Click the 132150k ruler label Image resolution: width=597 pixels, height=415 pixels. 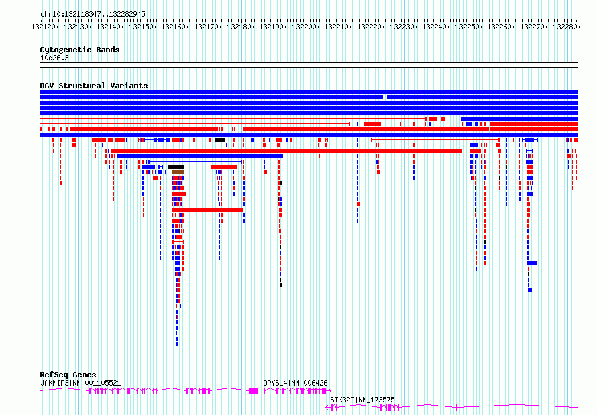143,27
